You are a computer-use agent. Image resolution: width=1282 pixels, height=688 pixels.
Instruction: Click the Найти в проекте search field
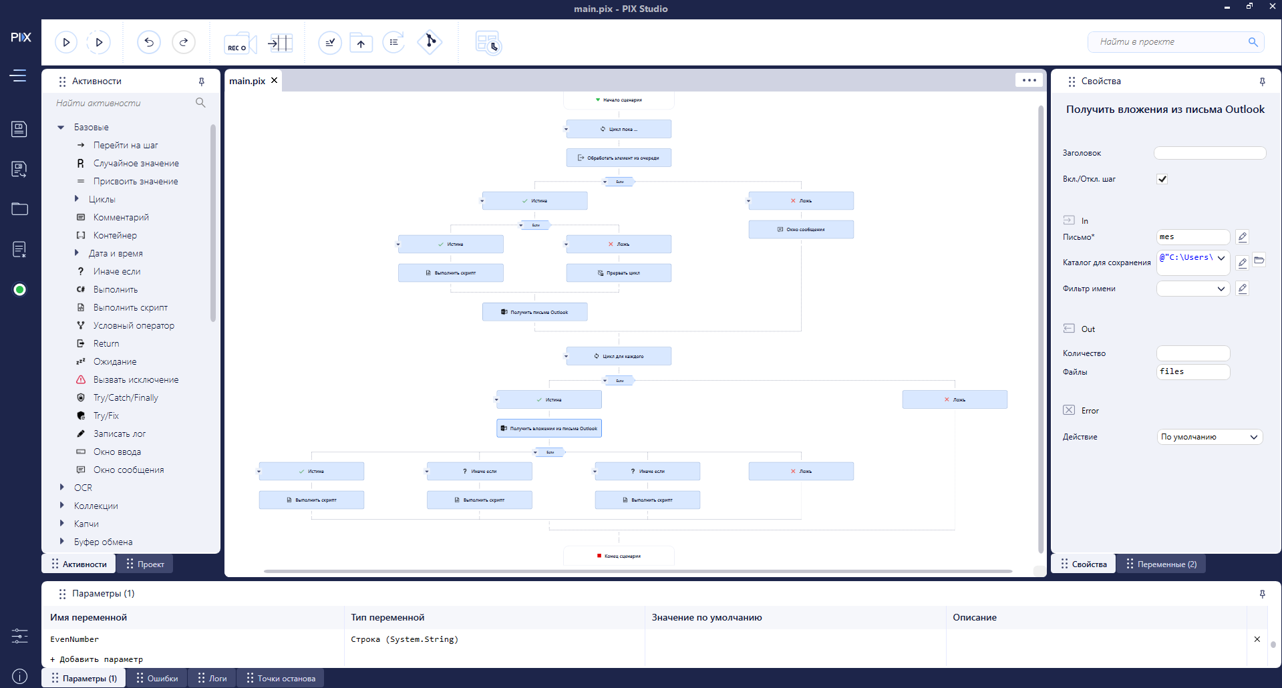tap(1169, 42)
